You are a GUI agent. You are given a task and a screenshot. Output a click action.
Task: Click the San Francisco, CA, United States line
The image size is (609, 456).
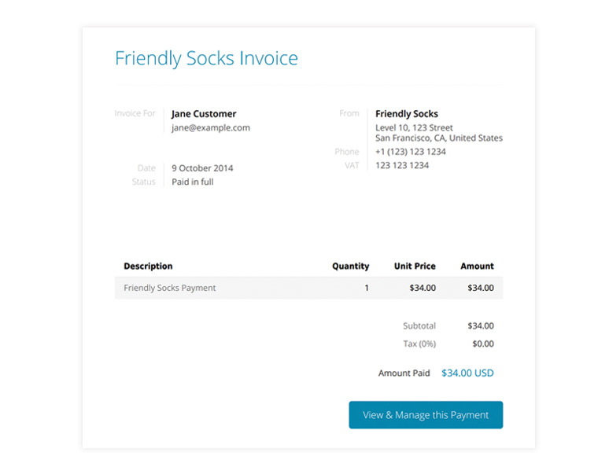pos(439,138)
